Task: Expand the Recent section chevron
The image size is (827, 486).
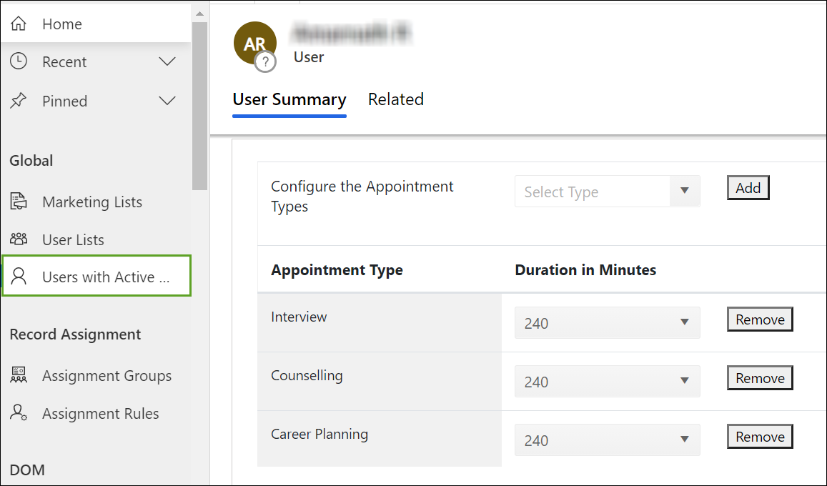Action: pos(167,61)
